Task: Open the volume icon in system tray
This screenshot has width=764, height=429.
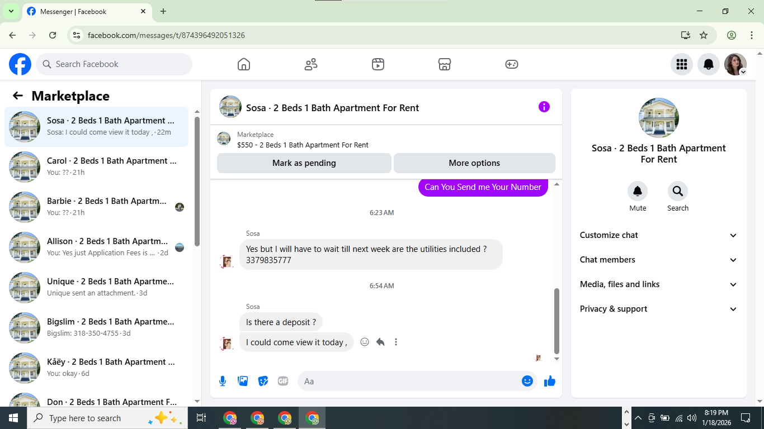Action: [x=692, y=418]
